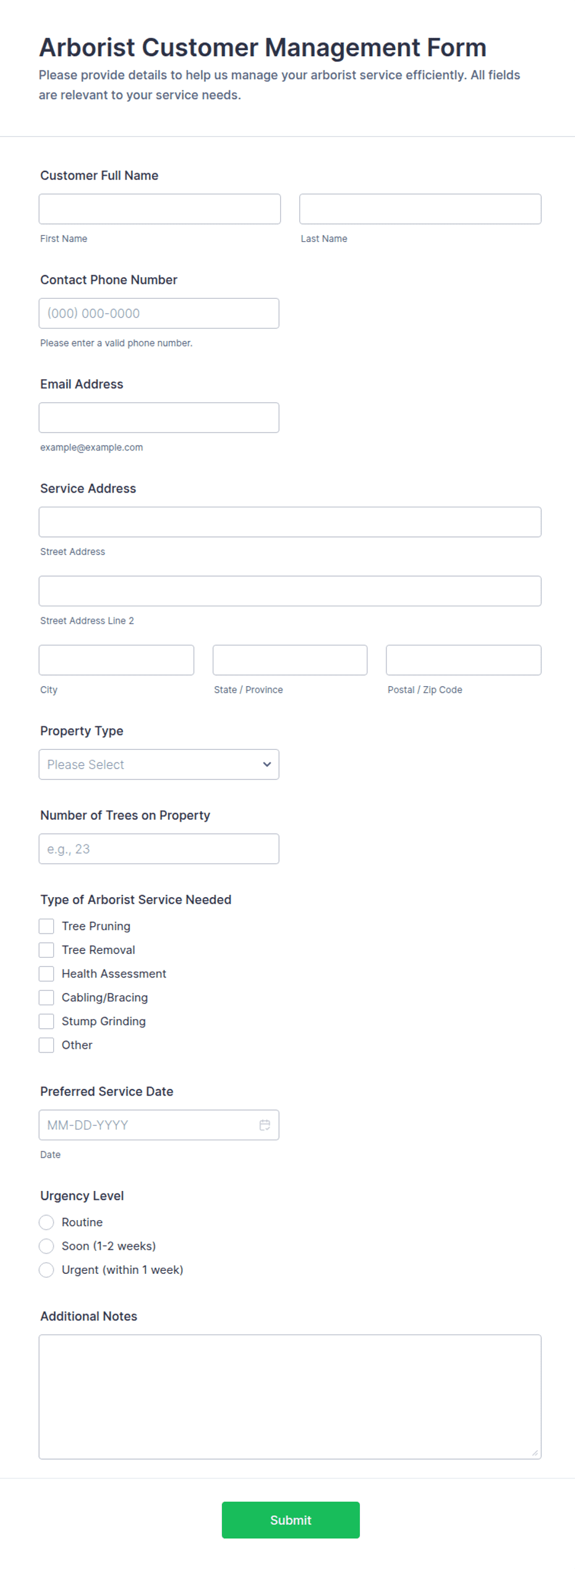This screenshot has width=575, height=1569.
Task: Click the green Submit button
Action: point(291,1520)
